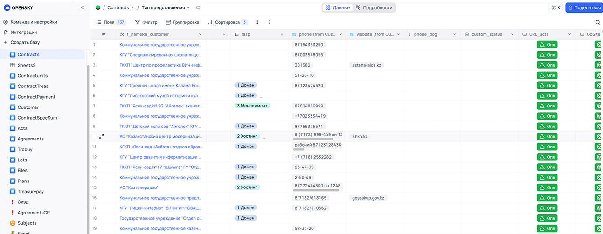
Task: Click text type icon in phone_dog header
Action: pyautogui.click(x=409, y=34)
